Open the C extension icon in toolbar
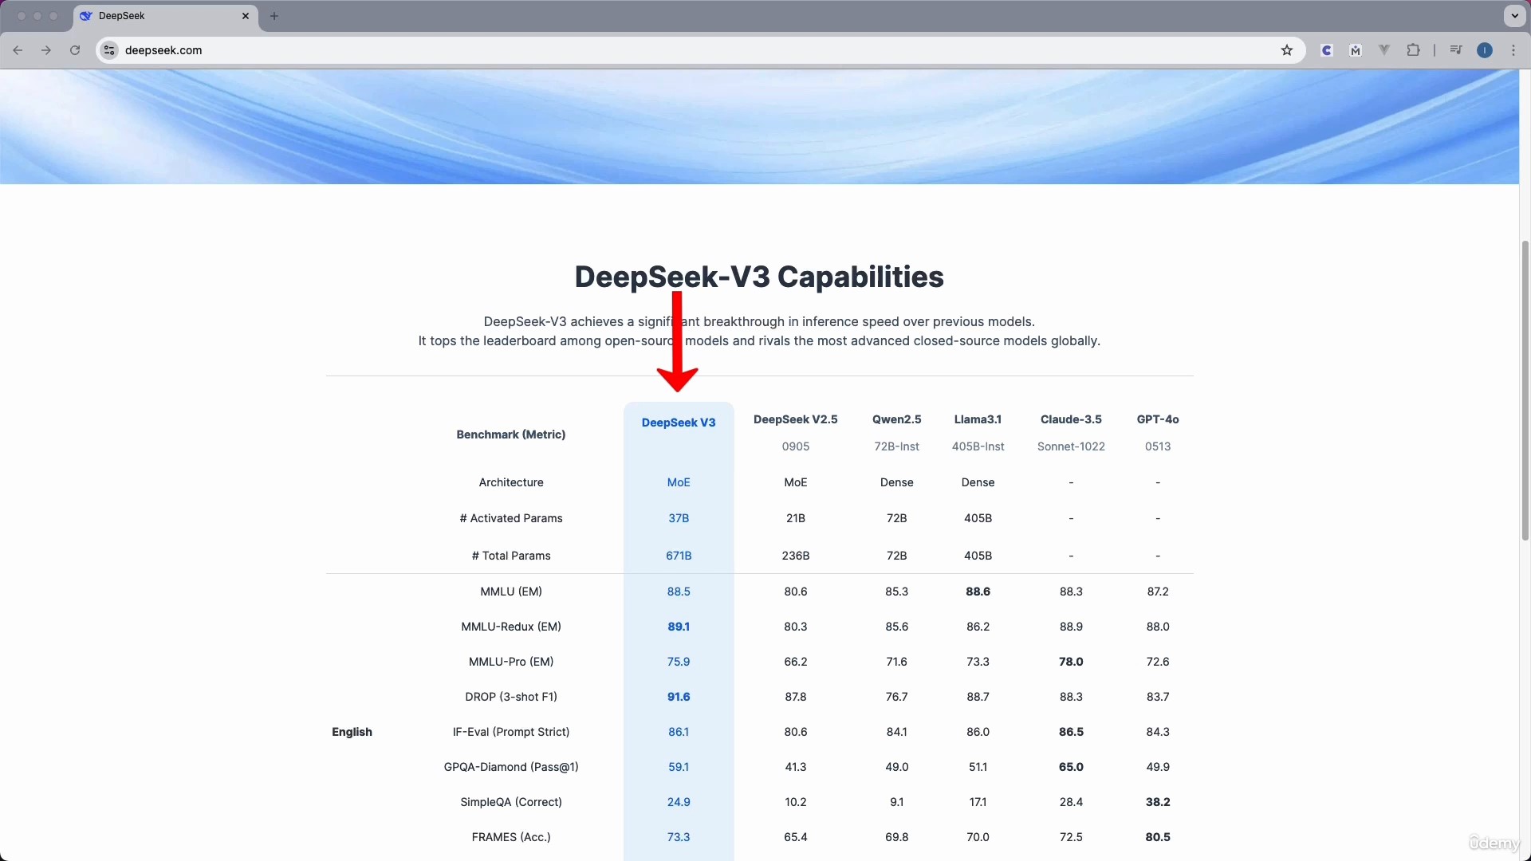 click(x=1327, y=50)
